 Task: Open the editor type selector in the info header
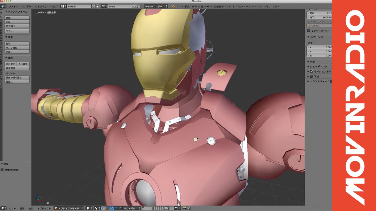(4, 6)
